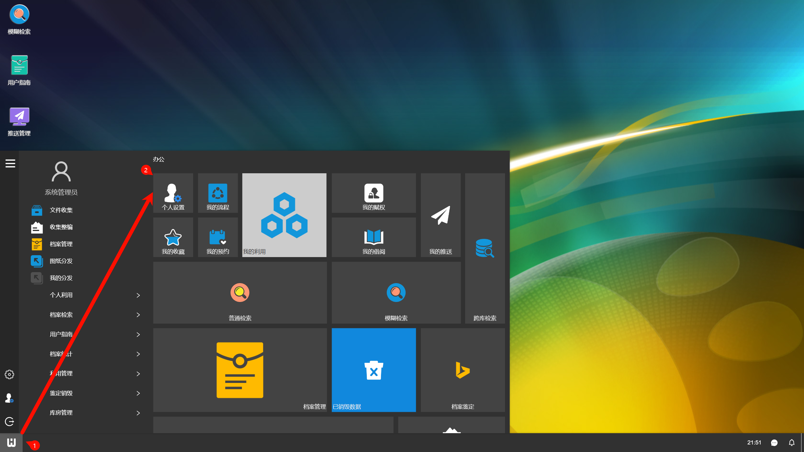The width and height of the screenshot is (804, 452).
Task: Open the 档案鉴定 tile
Action: 462,370
